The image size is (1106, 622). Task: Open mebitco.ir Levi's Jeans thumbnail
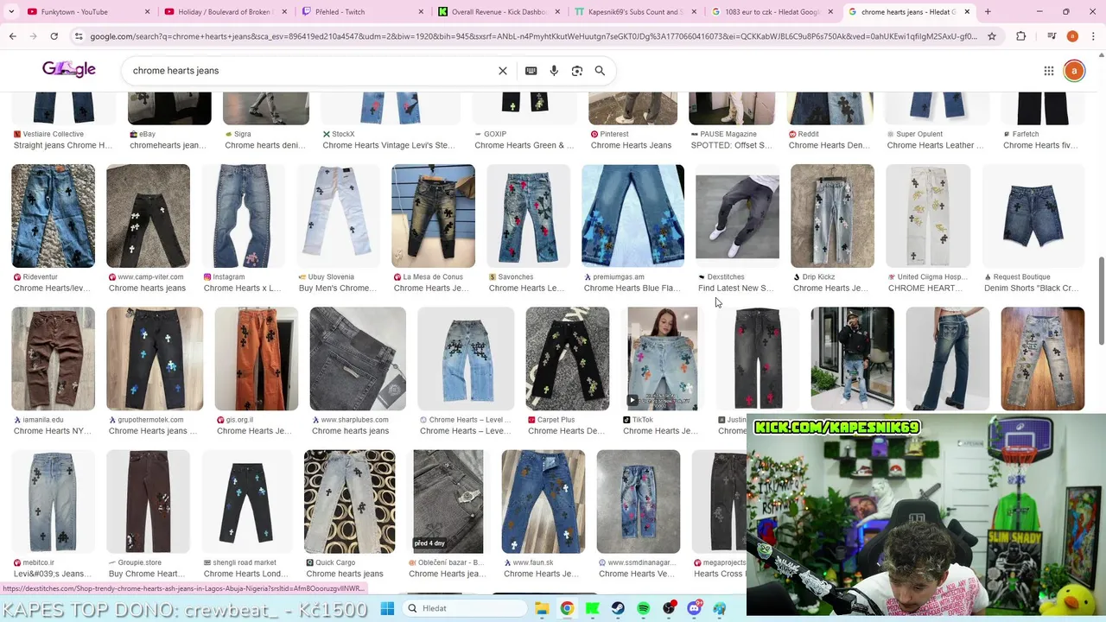pyautogui.click(x=53, y=501)
